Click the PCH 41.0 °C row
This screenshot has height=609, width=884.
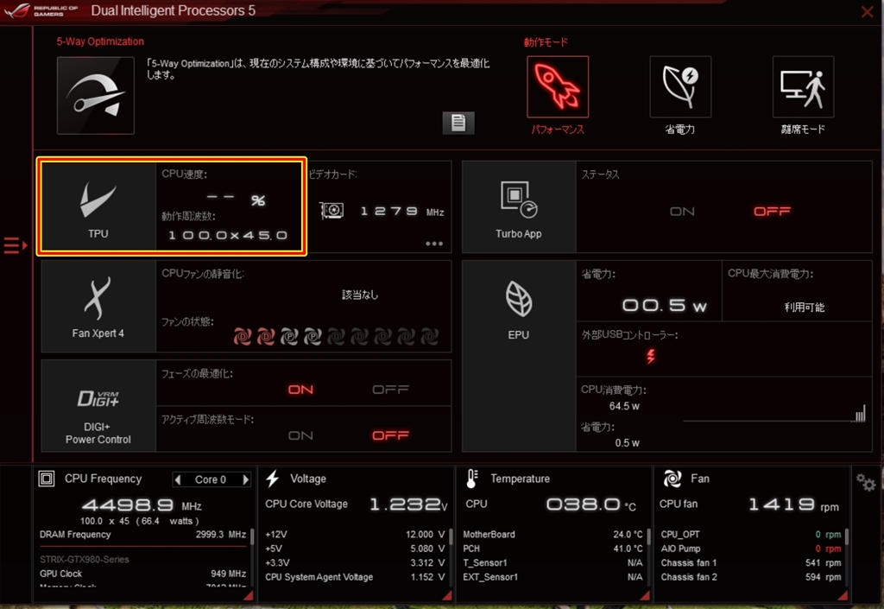pyautogui.click(x=553, y=548)
